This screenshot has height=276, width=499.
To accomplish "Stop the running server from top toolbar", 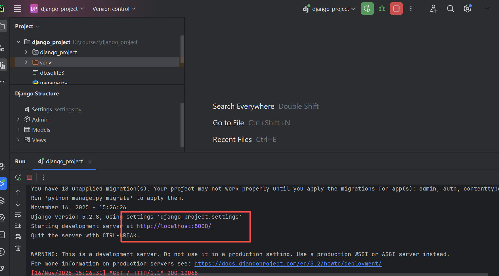I will pos(396,9).
